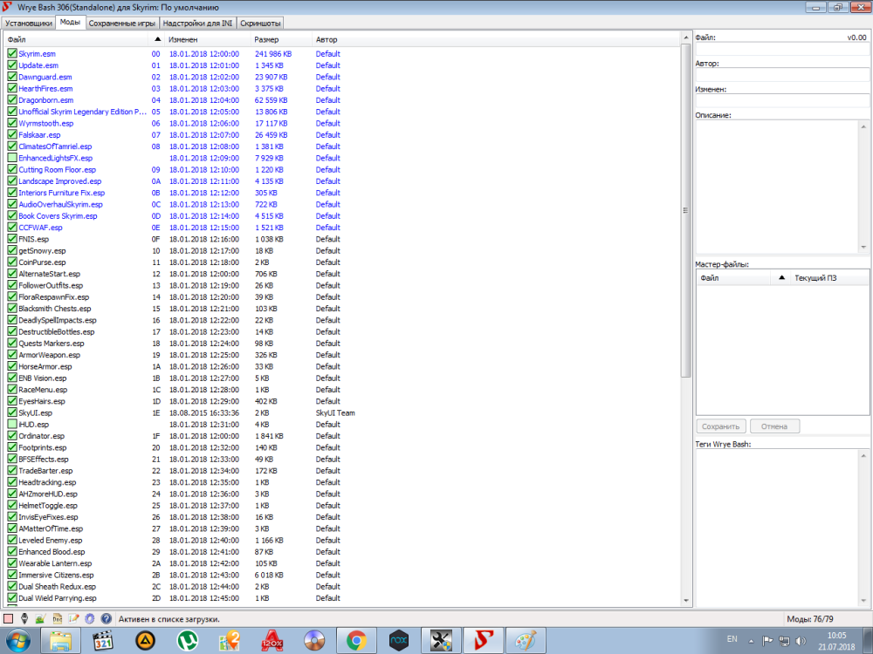The width and height of the screenshot is (873, 654).
Task: Select the AlternateStart.esp mod row
Action: (342, 274)
